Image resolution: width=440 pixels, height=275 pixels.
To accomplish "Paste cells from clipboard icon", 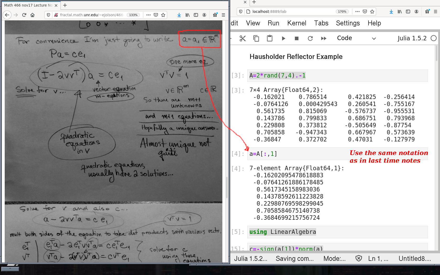I will coord(269,38).
